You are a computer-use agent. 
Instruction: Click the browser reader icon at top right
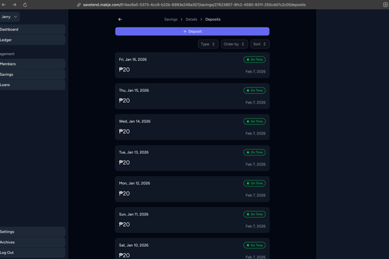(x=385, y=5)
